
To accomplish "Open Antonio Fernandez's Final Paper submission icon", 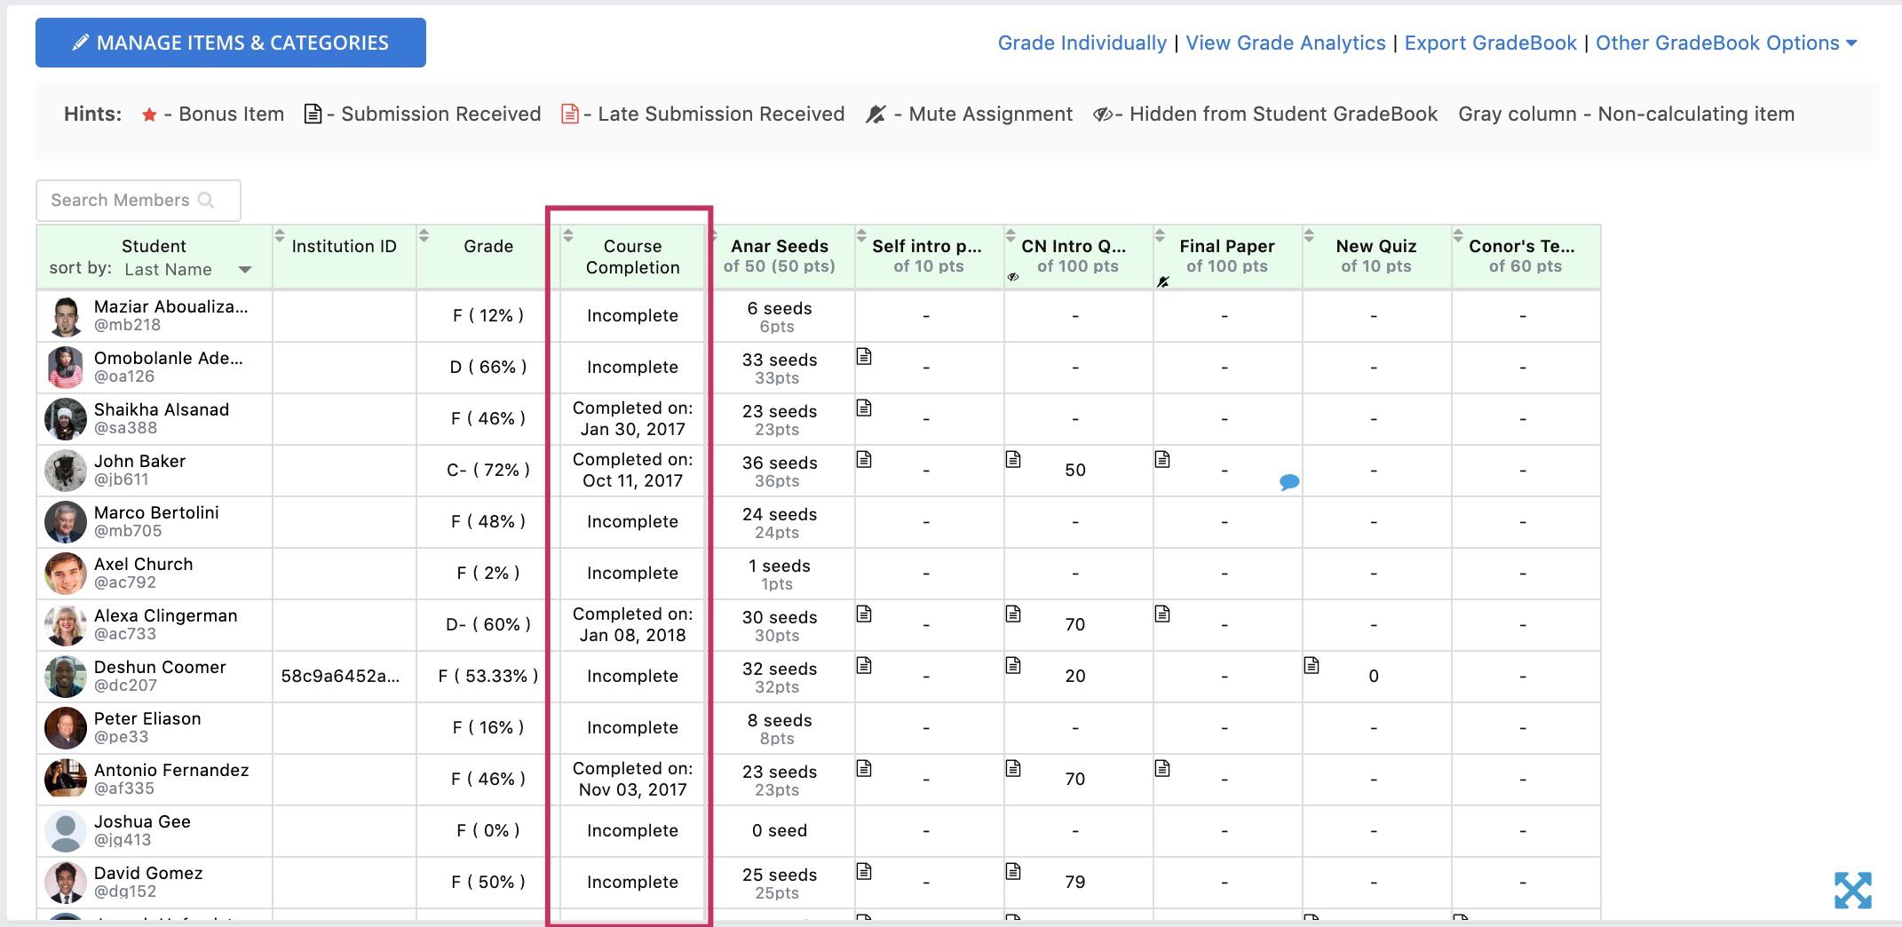I will click(1162, 768).
